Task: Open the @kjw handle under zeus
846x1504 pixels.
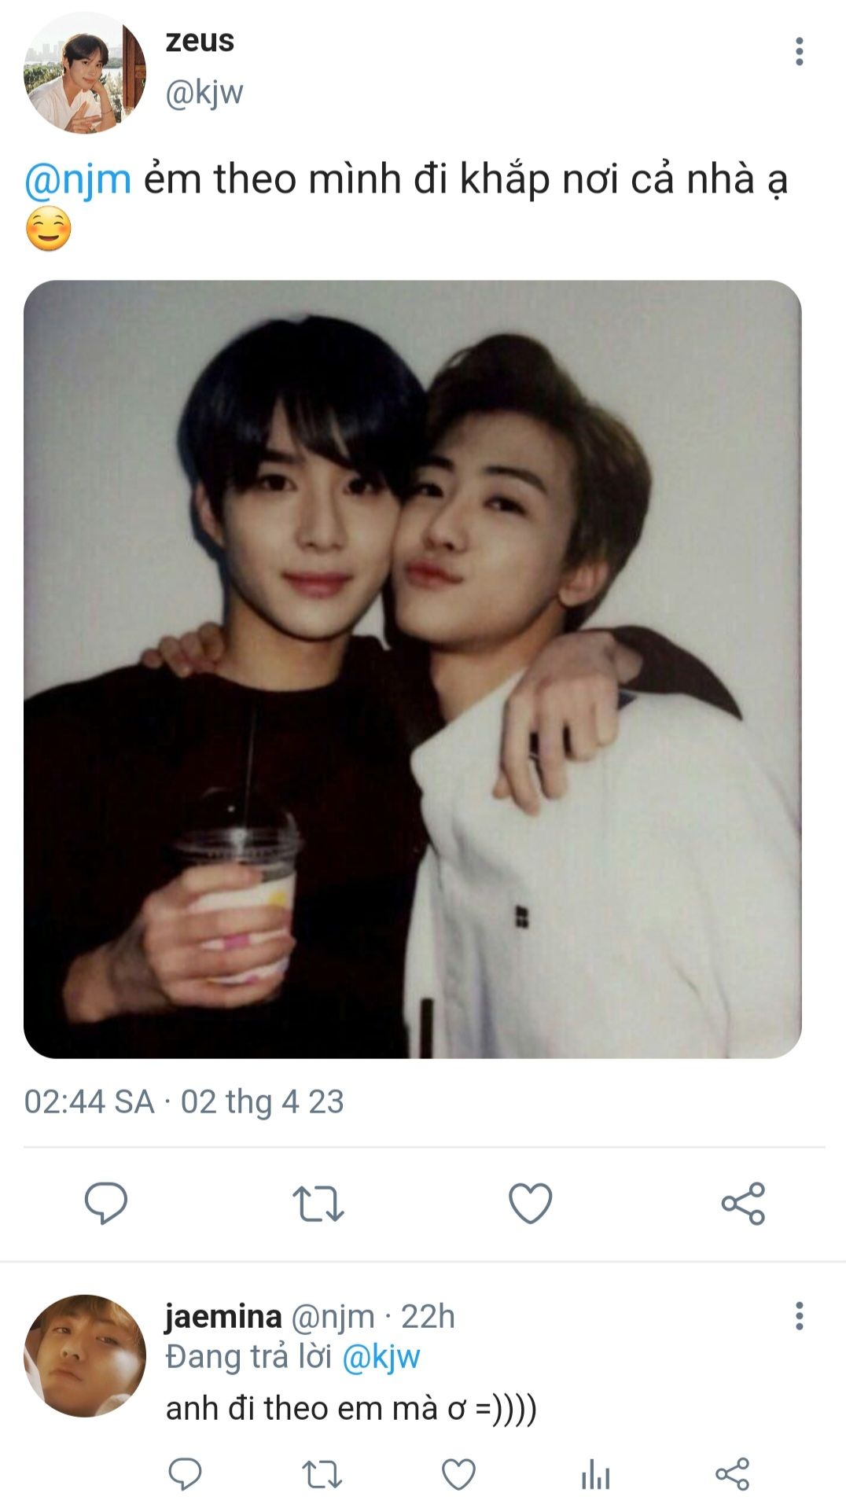Action: [x=204, y=93]
